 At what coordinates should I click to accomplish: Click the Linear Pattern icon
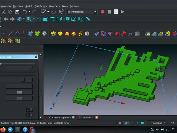[154, 34]
